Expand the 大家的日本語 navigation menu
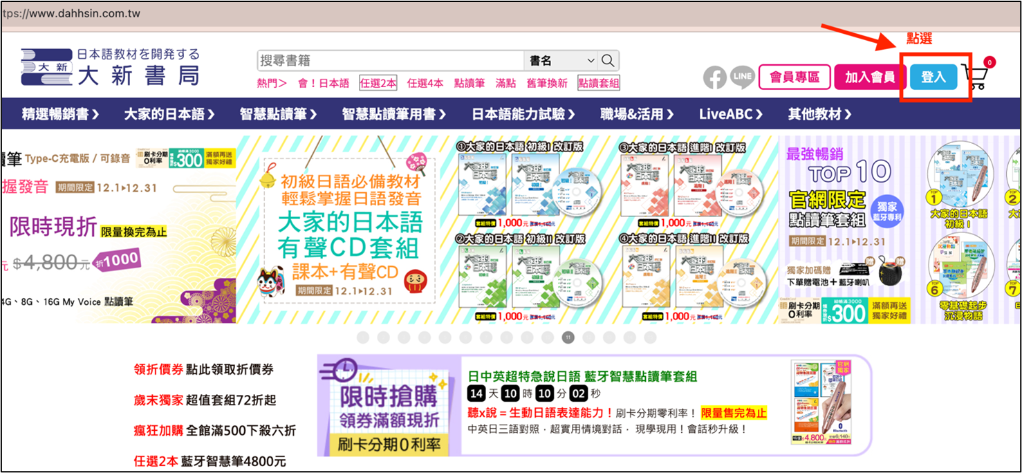This screenshot has height=473, width=1022. [x=169, y=114]
